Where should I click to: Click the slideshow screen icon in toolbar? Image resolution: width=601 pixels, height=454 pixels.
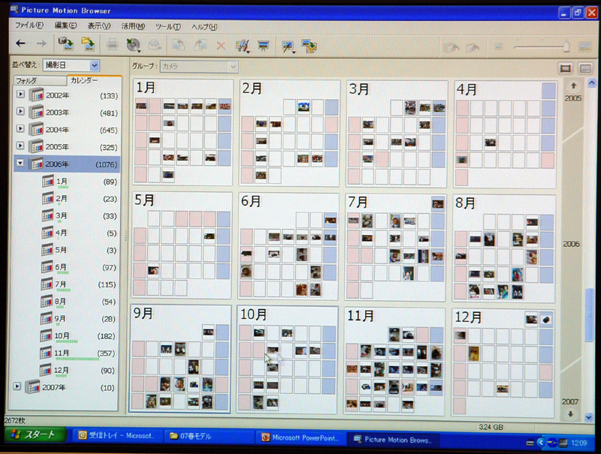263,46
